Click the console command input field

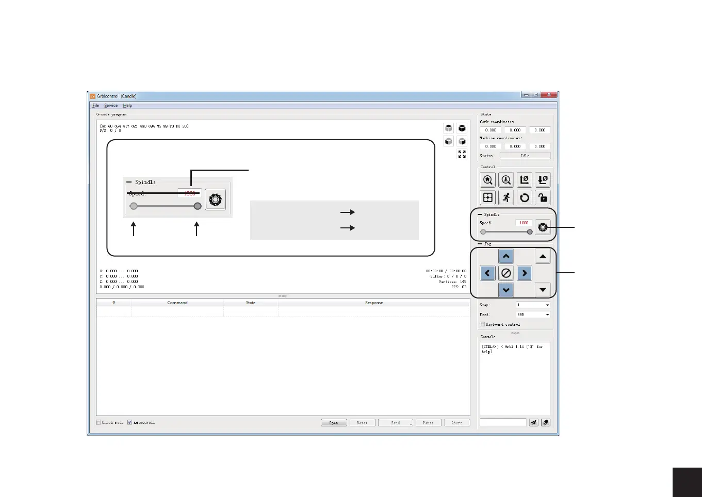(503, 422)
